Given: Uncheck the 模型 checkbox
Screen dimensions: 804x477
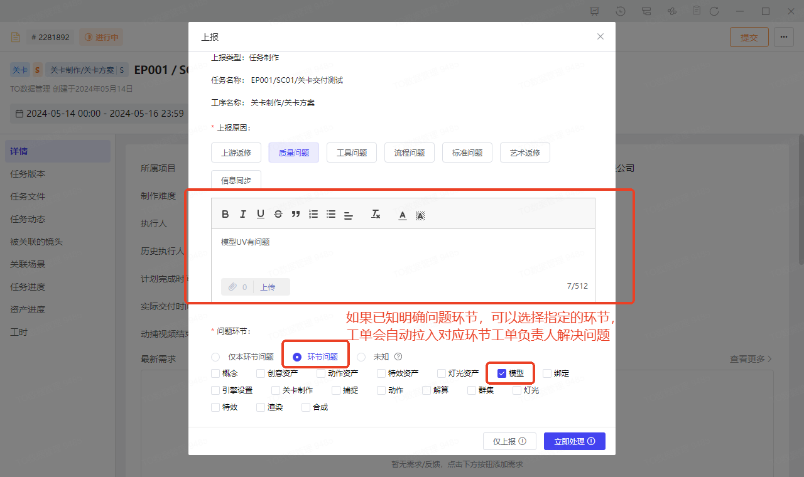Looking at the screenshot, I should (502, 373).
